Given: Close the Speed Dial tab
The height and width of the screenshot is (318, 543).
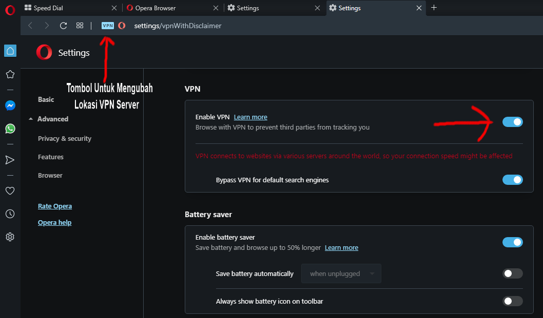Looking at the screenshot, I should pyautogui.click(x=114, y=8).
